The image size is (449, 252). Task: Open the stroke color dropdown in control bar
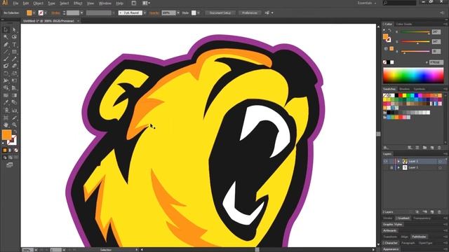pyautogui.click(x=46, y=13)
